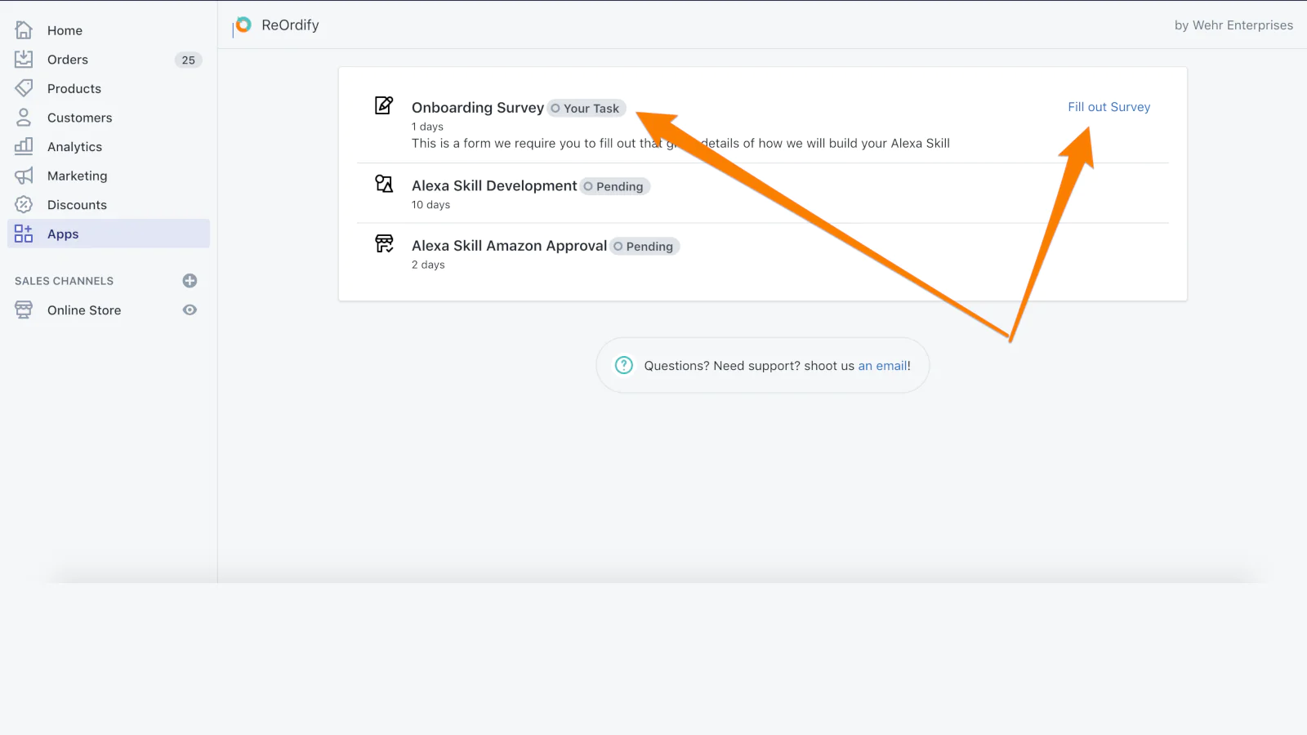The image size is (1307, 735).
Task: Click the Alexa Skill Development title
Action: pyautogui.click(x=494, y=186)
